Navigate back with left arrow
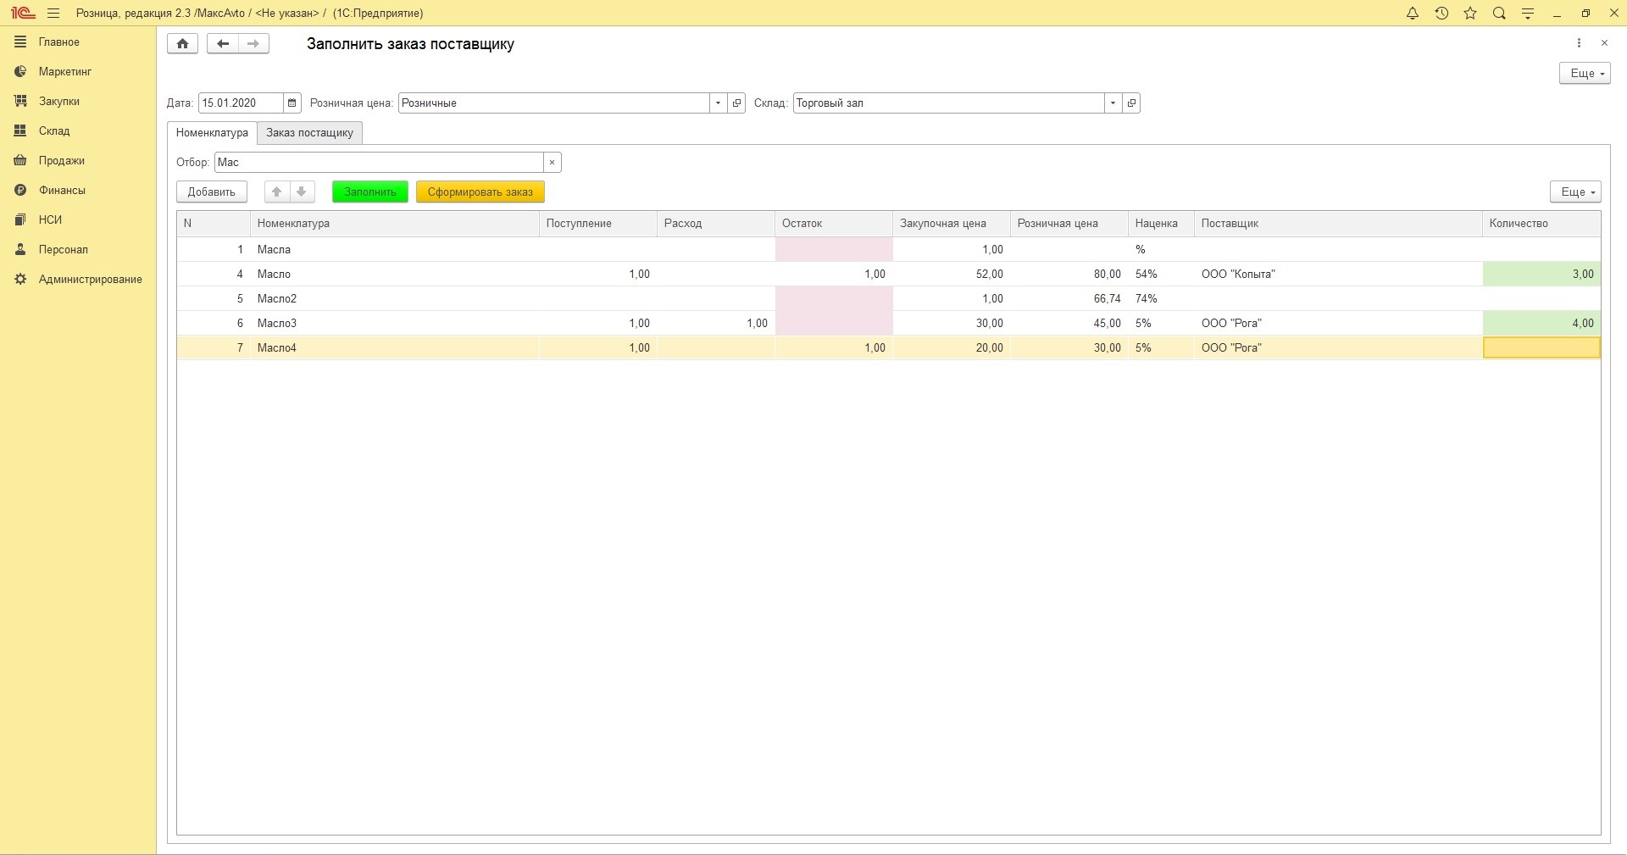The height and width of the screenshot is (855, 1627). 223,44
